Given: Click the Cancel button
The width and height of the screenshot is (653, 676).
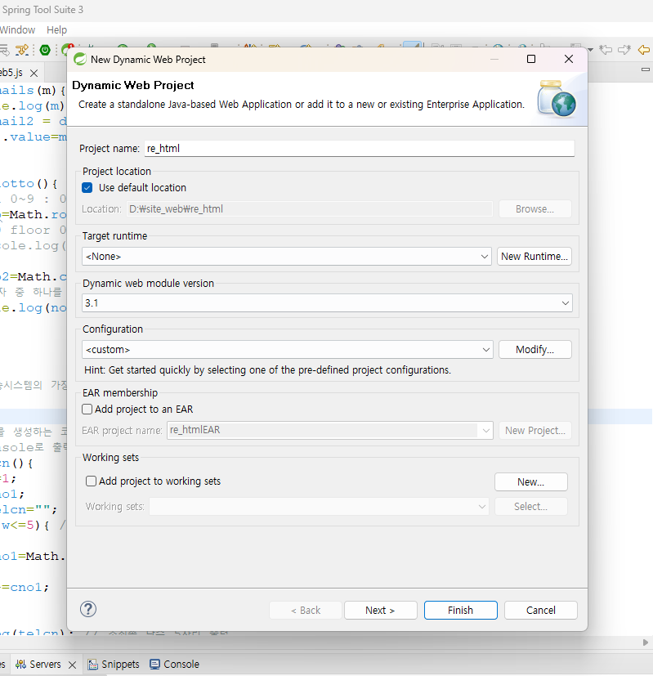Looking at the screenshot, I should point(540,611).
